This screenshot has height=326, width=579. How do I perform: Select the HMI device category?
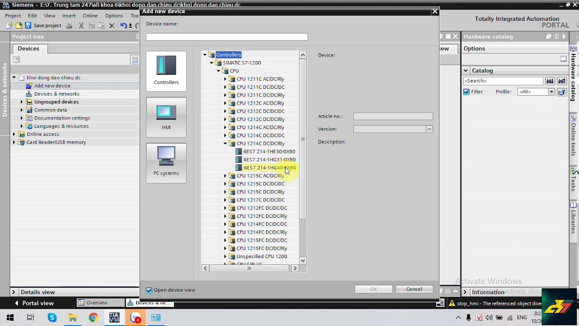[x=166, y=117]
